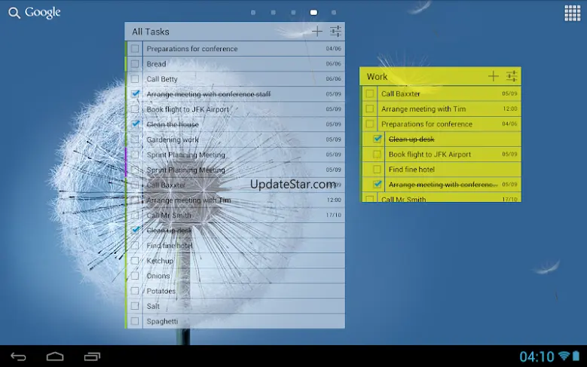Open the Bread task text

(156, 64)
